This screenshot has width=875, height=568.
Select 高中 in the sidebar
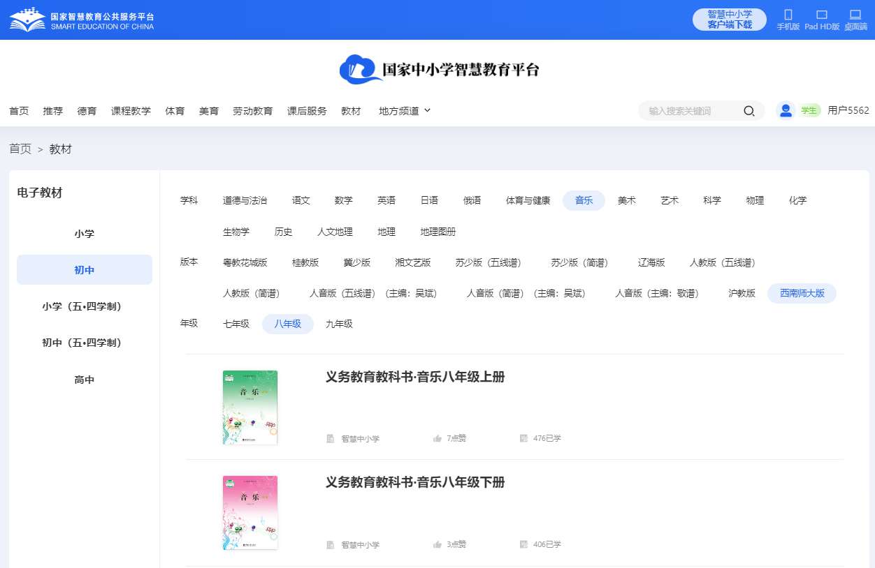[x=85, y=380]
